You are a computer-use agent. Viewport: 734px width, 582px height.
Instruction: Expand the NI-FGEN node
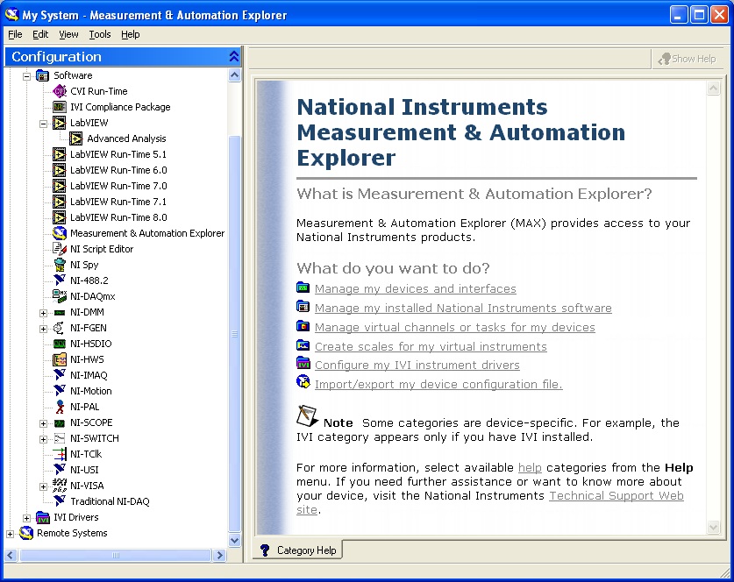(44, 329)
